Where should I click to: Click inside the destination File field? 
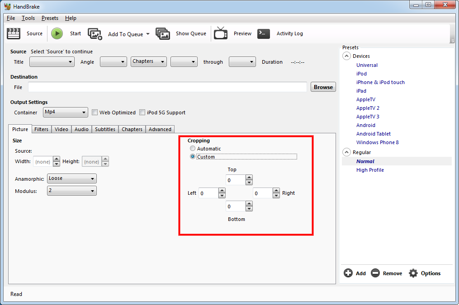click(x=167, y=87)
